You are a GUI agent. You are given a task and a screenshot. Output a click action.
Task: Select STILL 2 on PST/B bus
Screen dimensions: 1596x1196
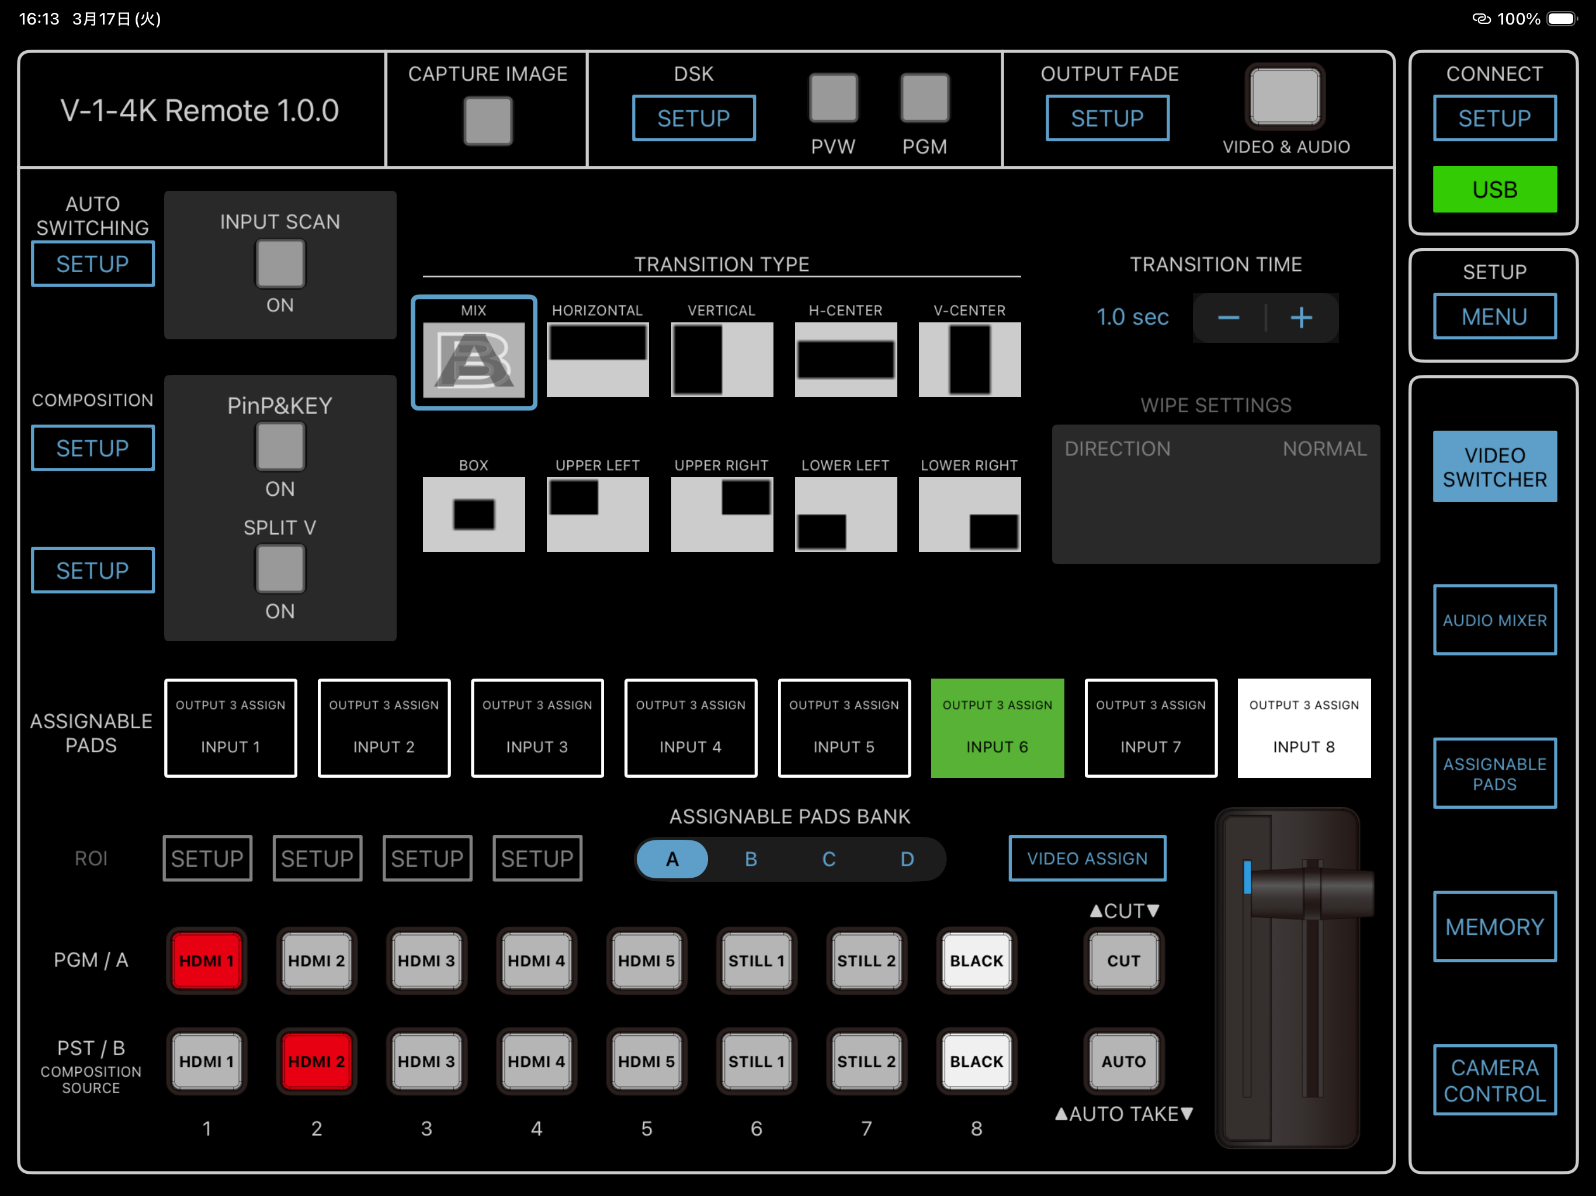[x=866, y=1061]
